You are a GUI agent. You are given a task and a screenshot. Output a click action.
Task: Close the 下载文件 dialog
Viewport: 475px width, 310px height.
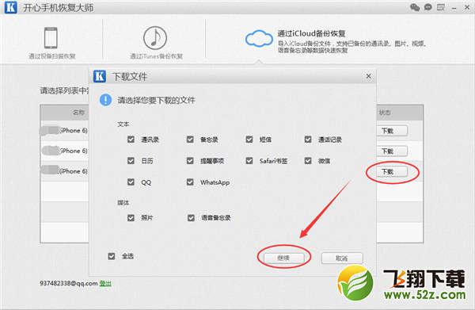pos(368,76)
